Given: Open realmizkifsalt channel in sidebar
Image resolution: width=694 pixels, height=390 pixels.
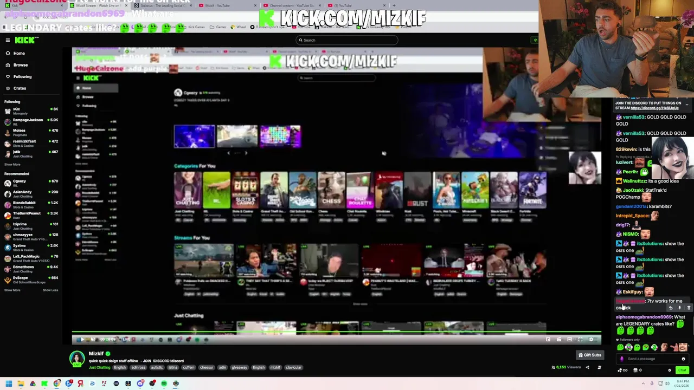Looking at the screenshot, I should click(x=31, y=142).
